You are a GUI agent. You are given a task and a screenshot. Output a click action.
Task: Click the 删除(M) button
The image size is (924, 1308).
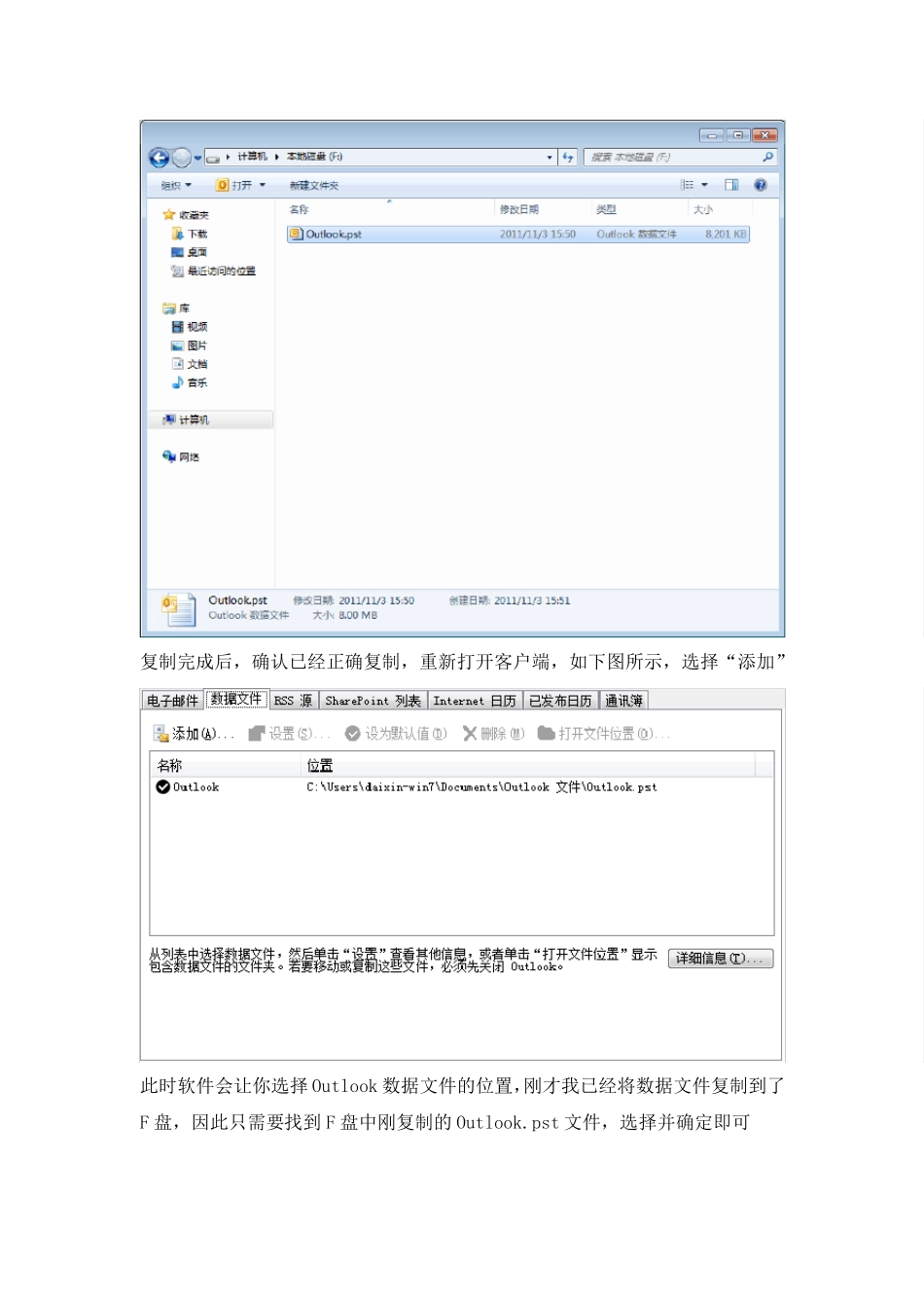tap(494, 734)
